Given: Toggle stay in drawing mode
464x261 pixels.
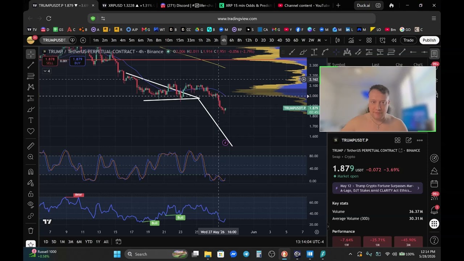Looking at the screenshot, I should [x=31, y=183].
